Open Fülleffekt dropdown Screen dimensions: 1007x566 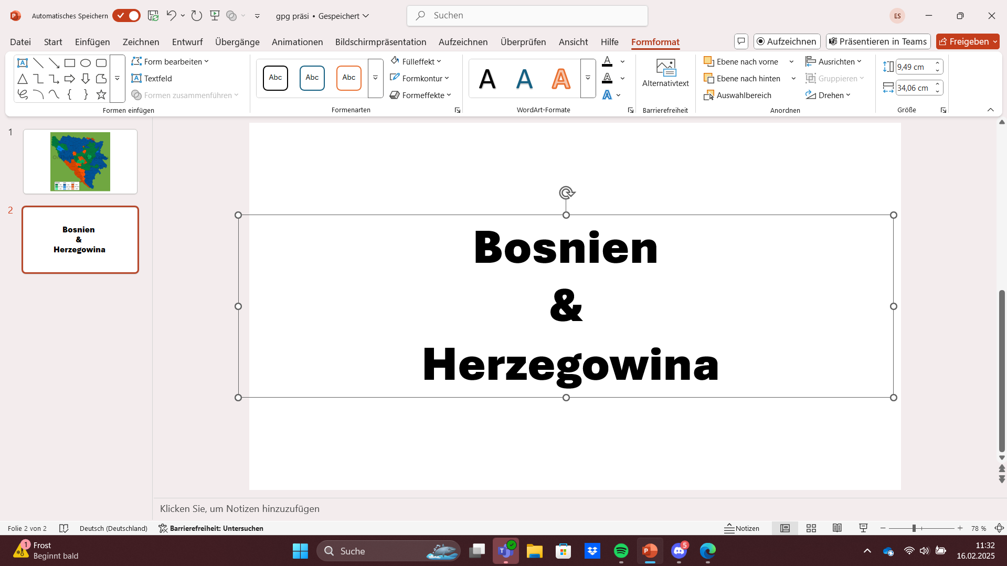[416, 61]
